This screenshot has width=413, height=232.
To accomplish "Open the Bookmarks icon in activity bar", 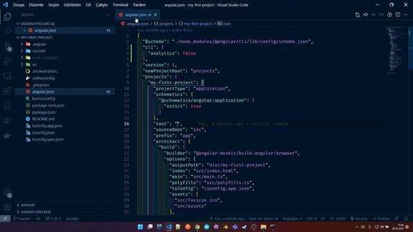I will tap(7, 106).
